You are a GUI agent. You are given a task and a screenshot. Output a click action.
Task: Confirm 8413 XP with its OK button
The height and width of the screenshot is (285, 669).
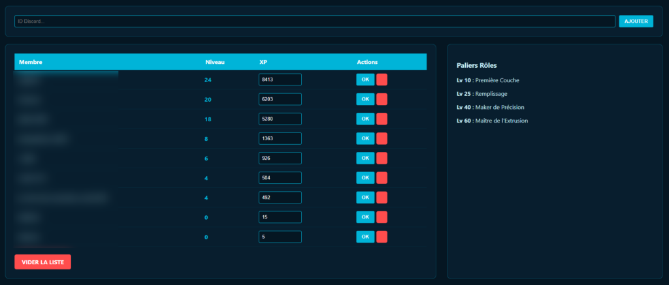point(365,80)
